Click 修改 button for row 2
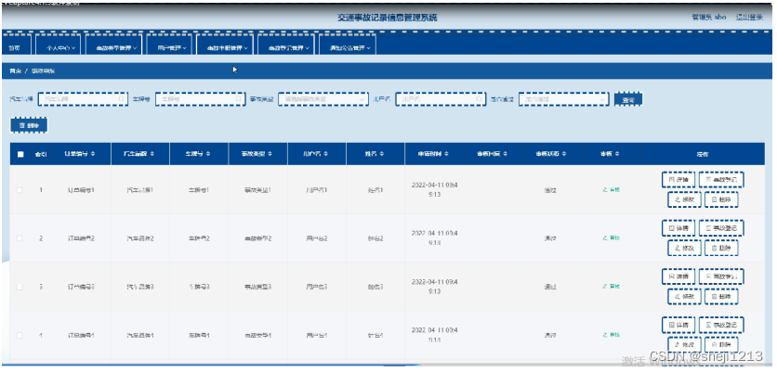Viewport: 777px width, 372px height. [x=684, y=249]
